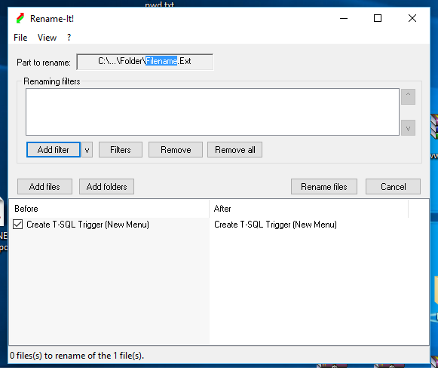This screenshot has height=373, width=438.
Task: Expand the Add filter dropdown arrow
Action: point(87,150)
